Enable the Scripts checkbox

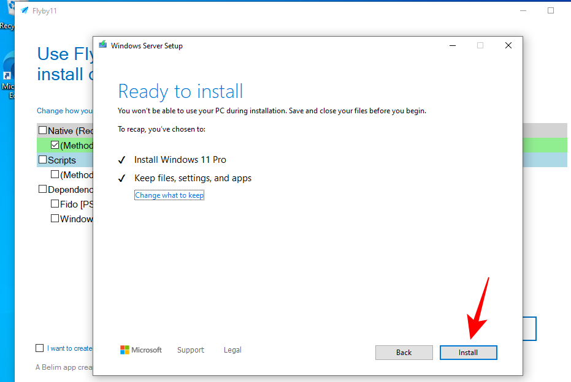(42, 160)
